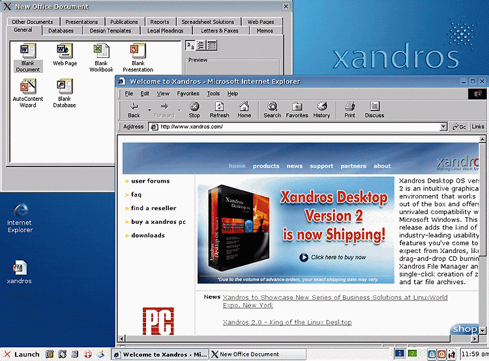This screenshot has width=489, height=361.
Task: Open the Launch menu on the taskbar
Action: tap(21, 354)
